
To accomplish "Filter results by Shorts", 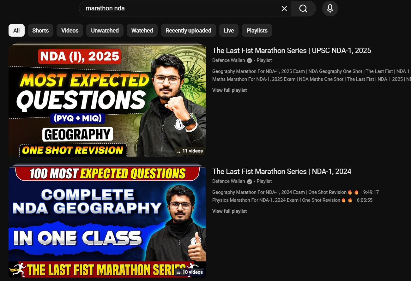I will coord(40,31).
